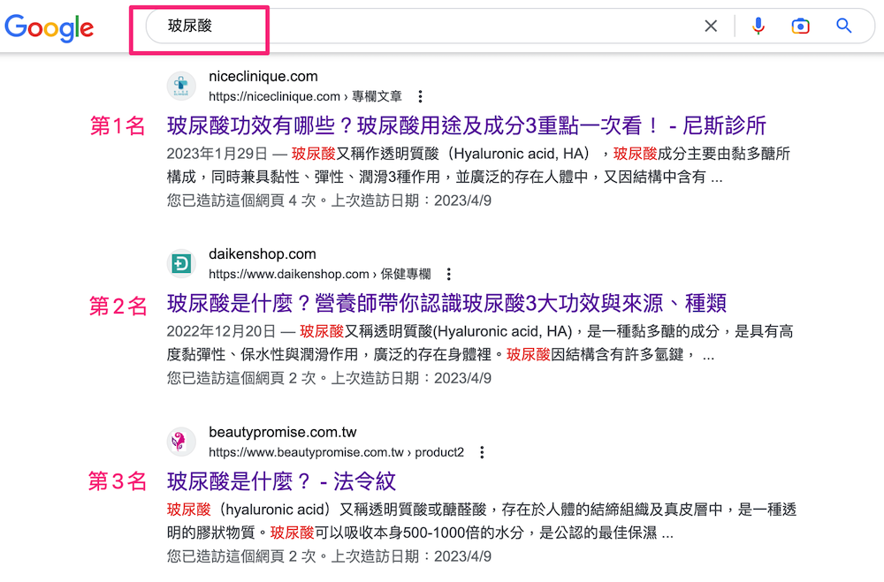884x582 pixels.
Task: Click the beautypromise.com.tw site name
Action: click(x=283, y=432)
